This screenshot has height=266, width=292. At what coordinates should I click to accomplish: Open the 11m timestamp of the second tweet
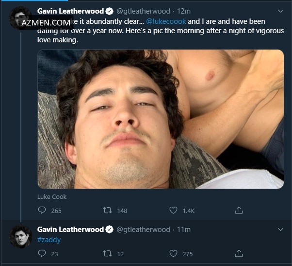pos(183,230)
